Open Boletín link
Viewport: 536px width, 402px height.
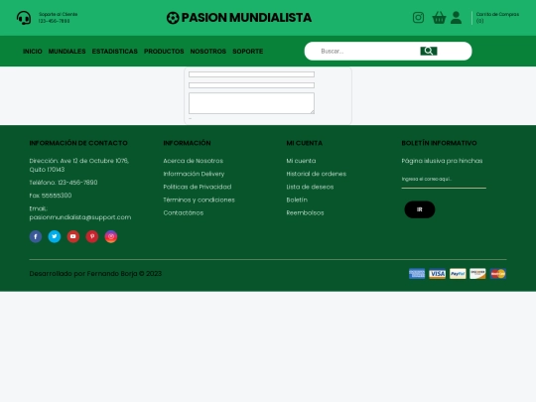click(x=297, y=200)
